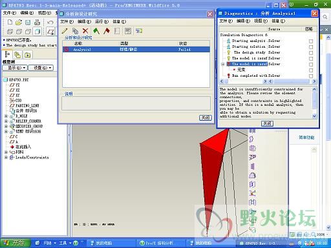The image size is (331, 248).
Task: Click the 关闭 button in the Diagnostics window
Action: coord(267,123)
